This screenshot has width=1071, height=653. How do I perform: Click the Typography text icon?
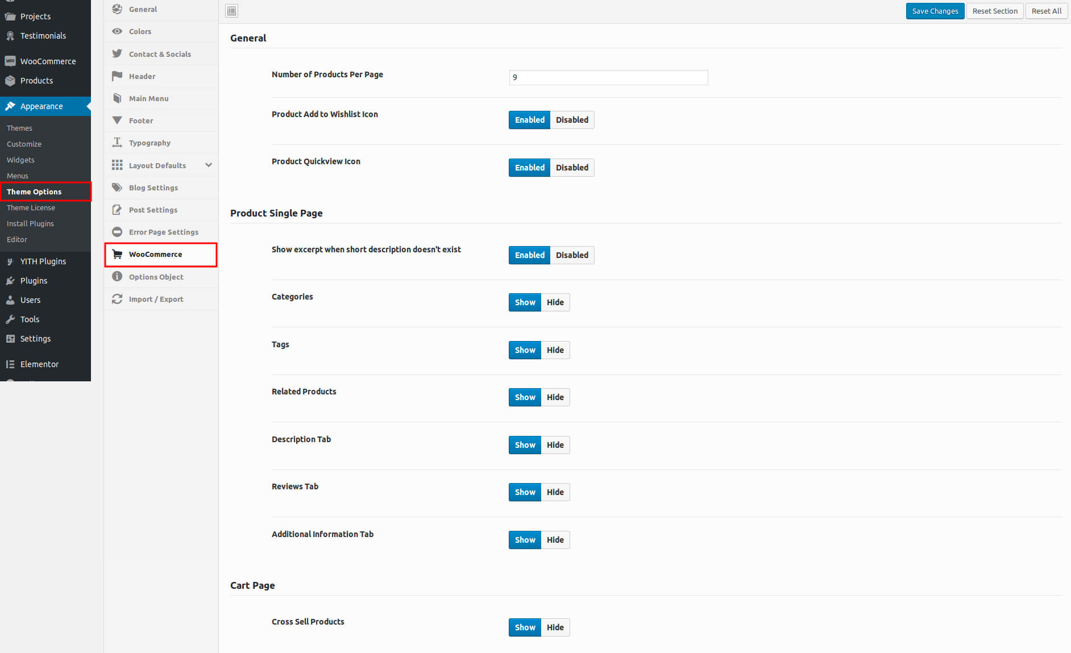[x=117, y=143]
